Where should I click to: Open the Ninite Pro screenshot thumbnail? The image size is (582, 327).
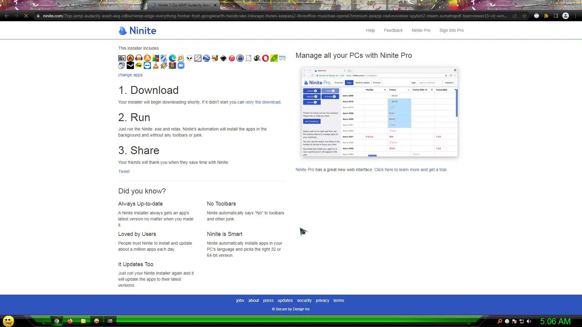pyautogui.click(x=380, y=112)
